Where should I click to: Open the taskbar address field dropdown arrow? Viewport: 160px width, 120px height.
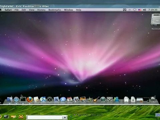pyautogui.click(x=65, y=117)
